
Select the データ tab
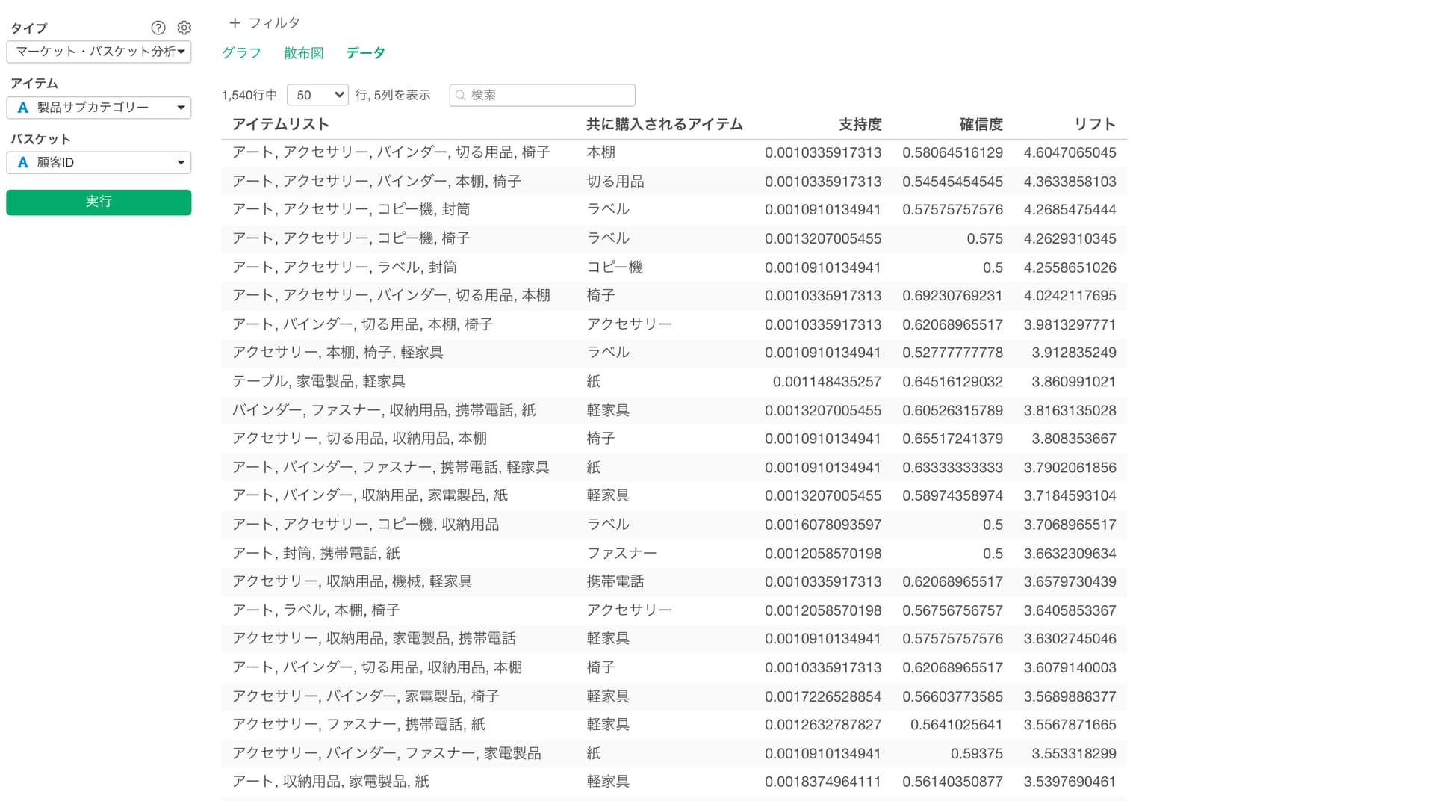tap(365, 53)
